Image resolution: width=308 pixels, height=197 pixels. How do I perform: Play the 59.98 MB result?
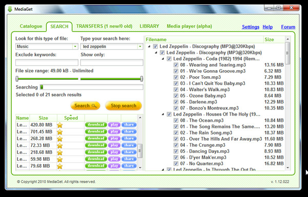pyautogui.click(x=114, y=159)
